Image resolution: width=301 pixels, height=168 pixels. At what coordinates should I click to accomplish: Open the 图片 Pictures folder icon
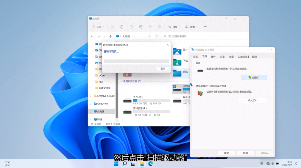pyautogui.click(x=177, y=51)
